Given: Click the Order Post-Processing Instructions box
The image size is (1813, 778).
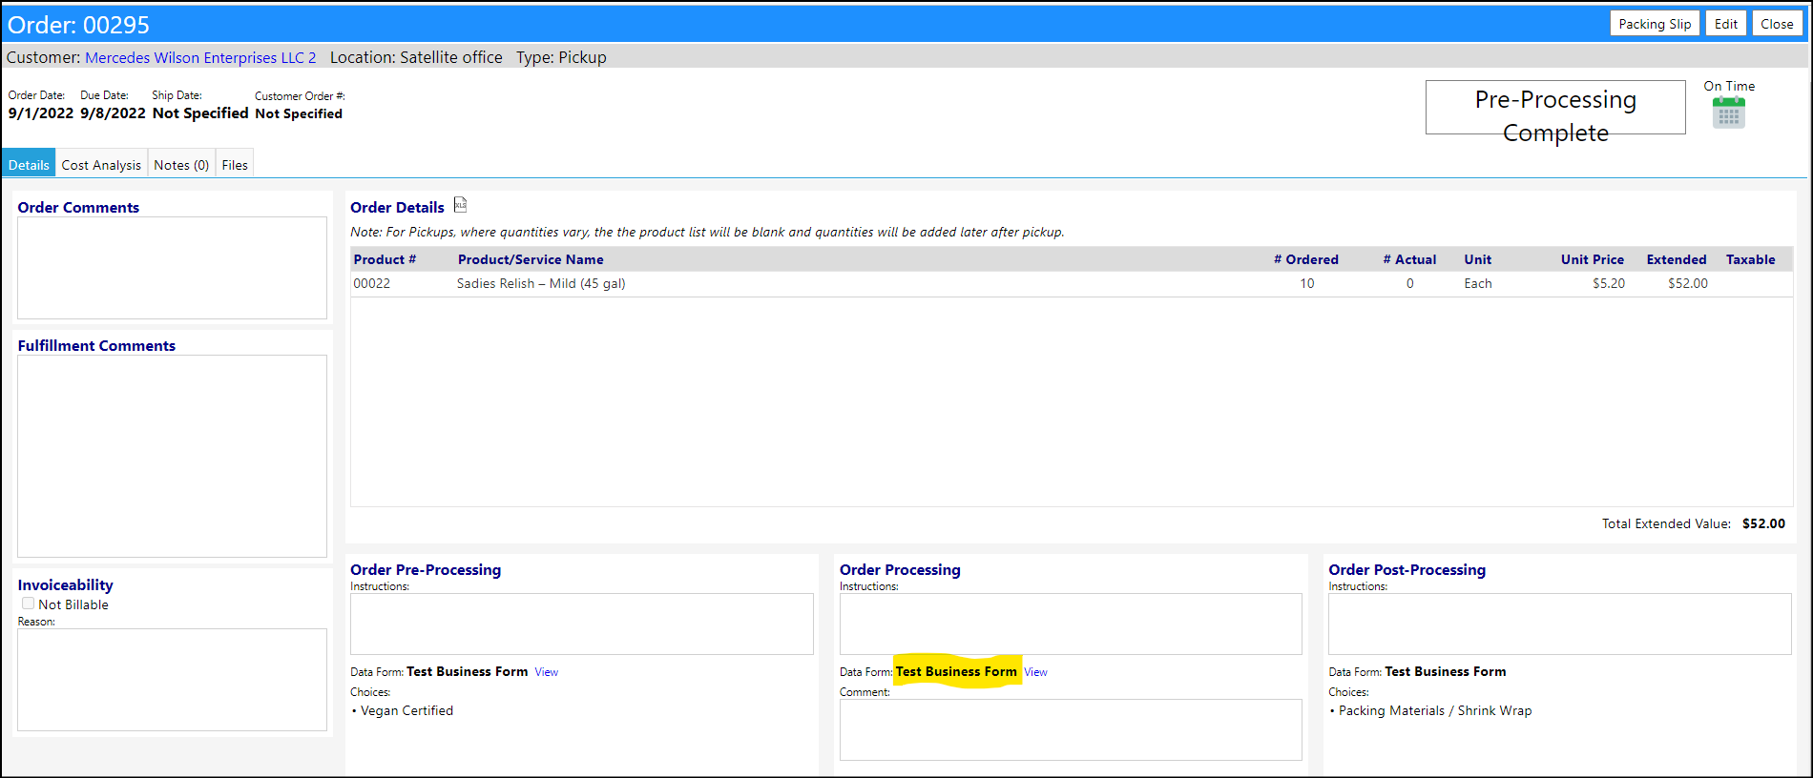Looking at the screenshot, I should click(1560, 624).
